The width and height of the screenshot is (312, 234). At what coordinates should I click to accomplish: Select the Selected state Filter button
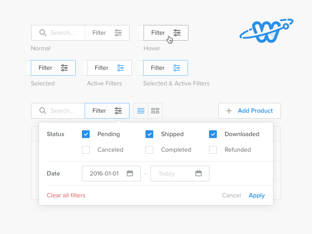pyautogui.click(x=53, y=68)
